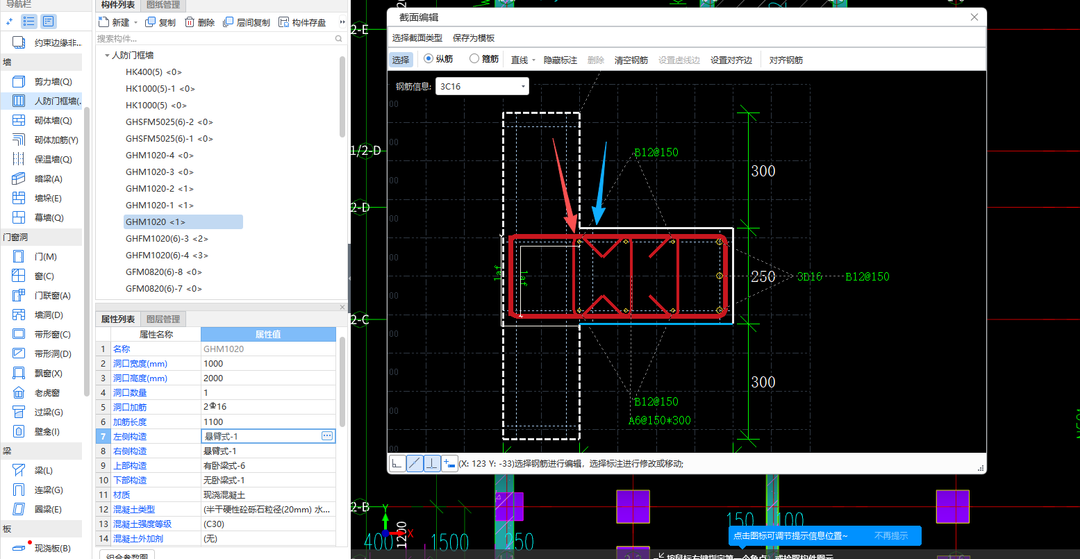Toggle the orthogonal mode icon in status bar
This screenshot has height=559, width=1080.
[x=397, y=463]
